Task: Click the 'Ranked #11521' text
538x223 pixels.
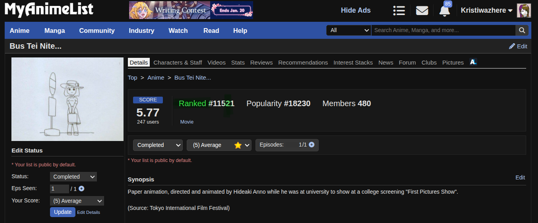Action: [207, 104]
